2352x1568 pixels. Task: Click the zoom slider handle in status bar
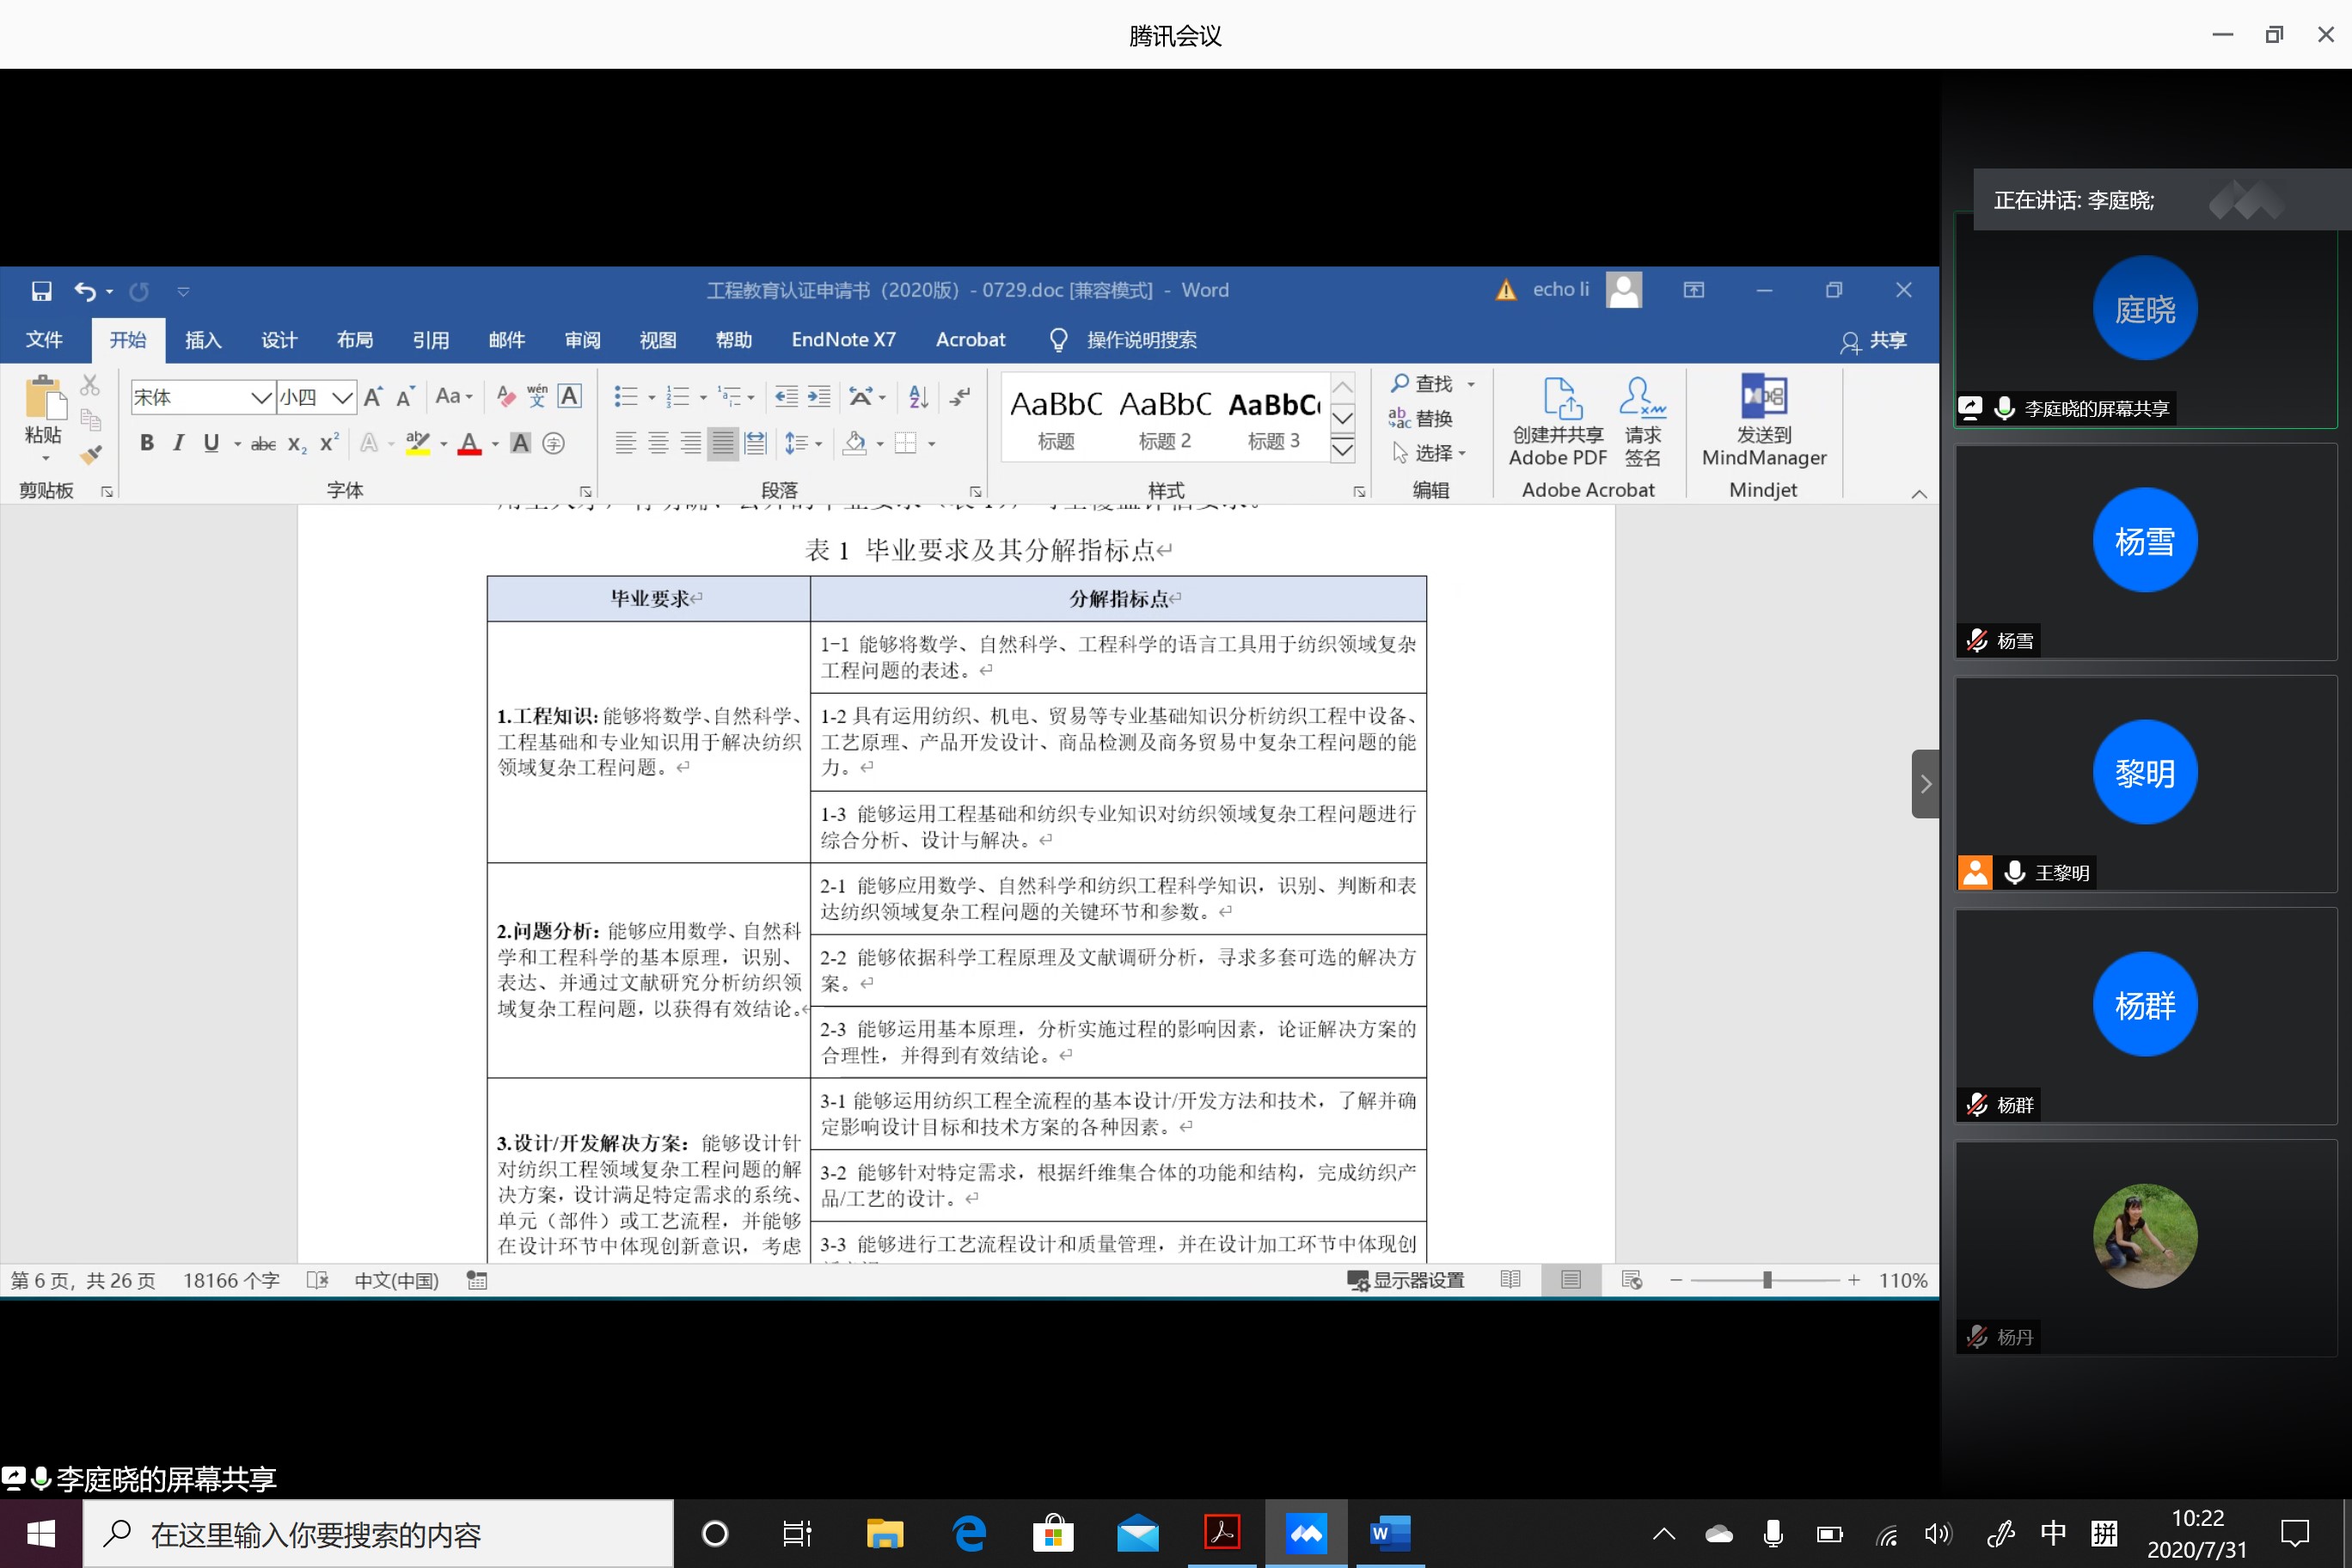(1767, 1280)
